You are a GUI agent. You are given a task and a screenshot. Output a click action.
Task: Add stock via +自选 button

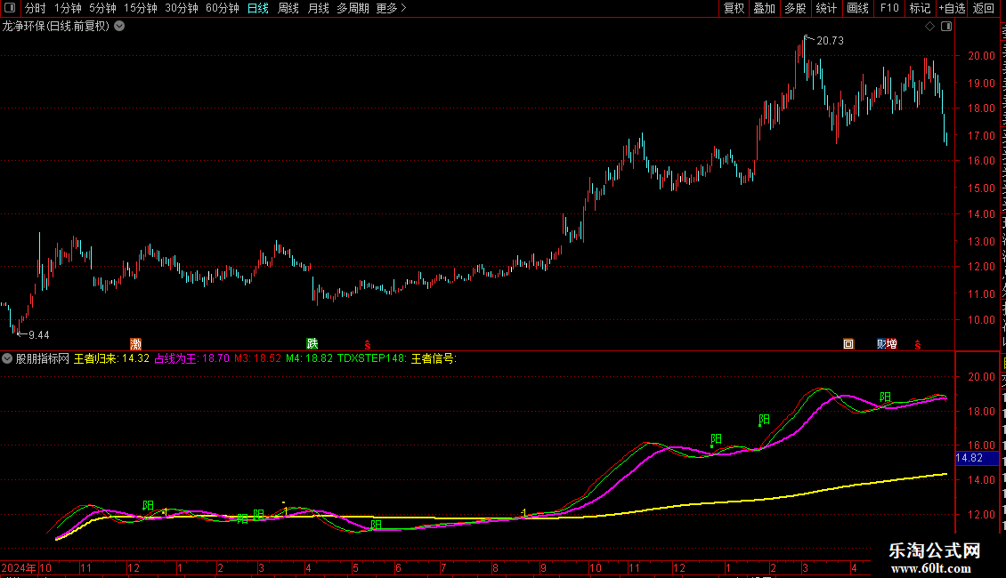[952, 8]
